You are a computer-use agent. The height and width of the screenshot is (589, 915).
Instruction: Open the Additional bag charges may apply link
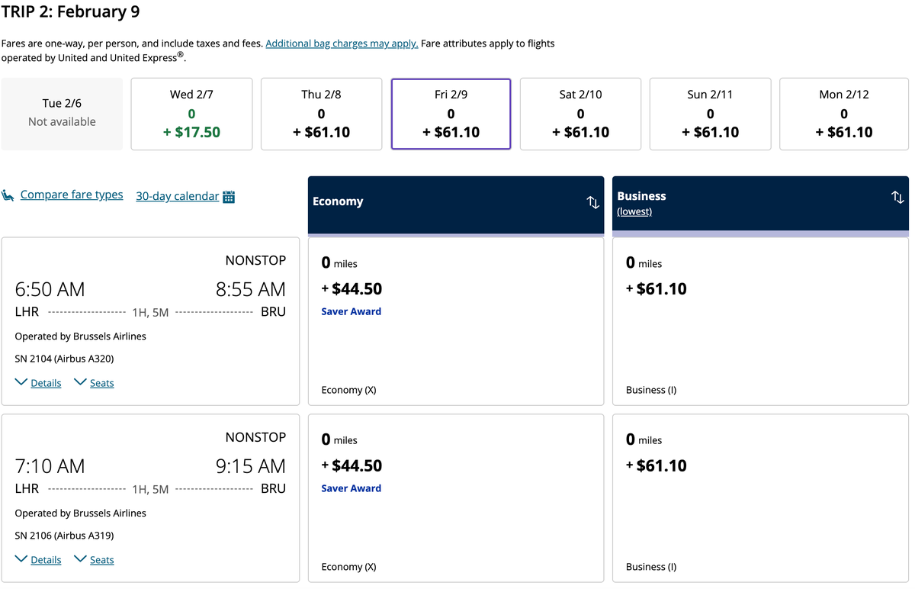342,43
